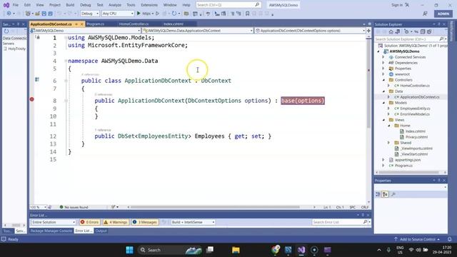This screenshot has height=257, width=457.
Task: Expand the Shared folder
Action: tap(388, 143)
